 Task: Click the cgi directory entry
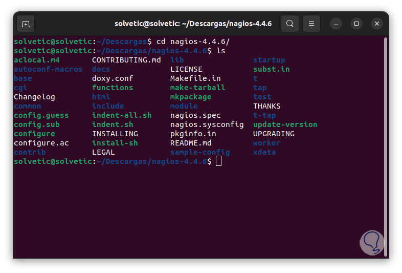click(x=20, y=88)
